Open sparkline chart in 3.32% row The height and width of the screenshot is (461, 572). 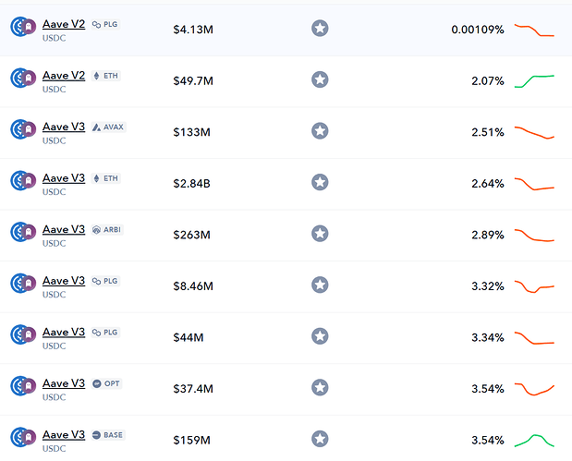point(534,286)
